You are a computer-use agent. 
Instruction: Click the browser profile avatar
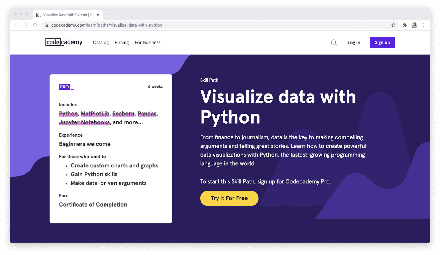click(414, 25)
